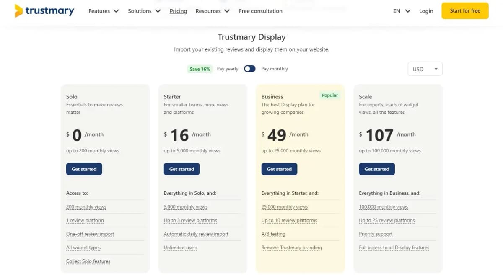503x276 pixels.
Task: Click 'Everything in Business, and:' text
Action: coord(390,193)
